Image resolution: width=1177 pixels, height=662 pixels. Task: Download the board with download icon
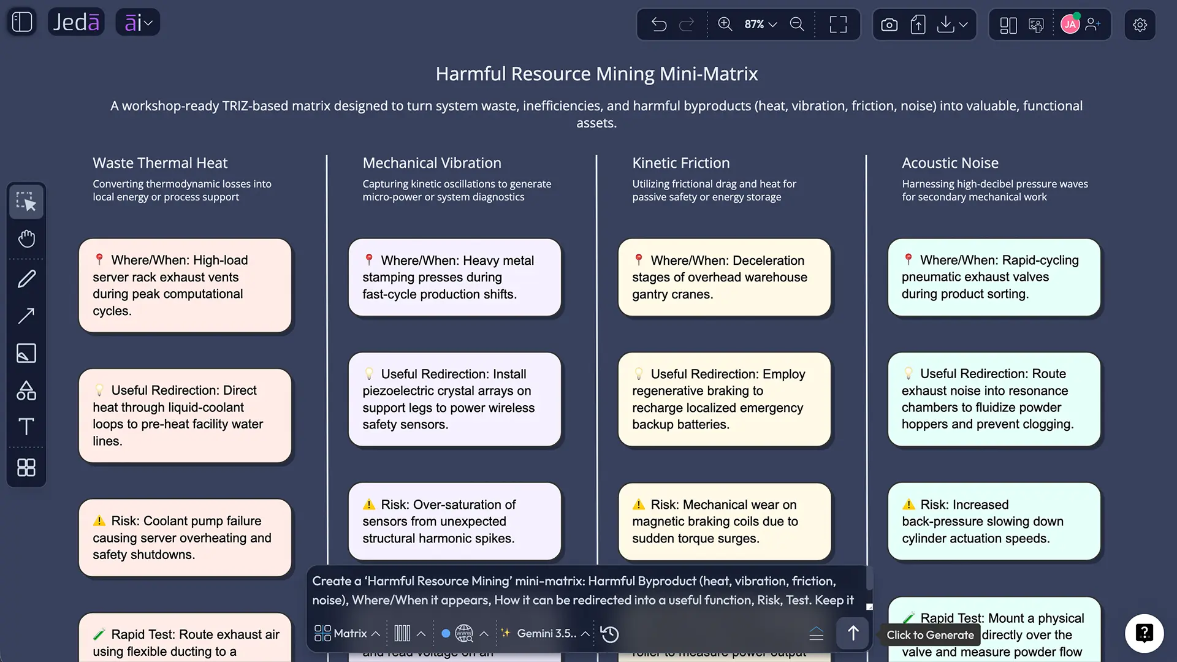945,25
